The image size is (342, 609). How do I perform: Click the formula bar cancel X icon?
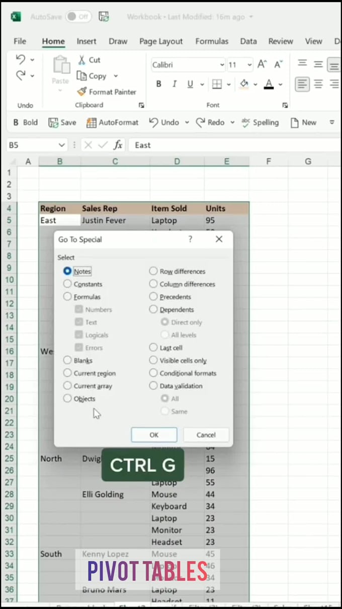(x=88, y=145)
